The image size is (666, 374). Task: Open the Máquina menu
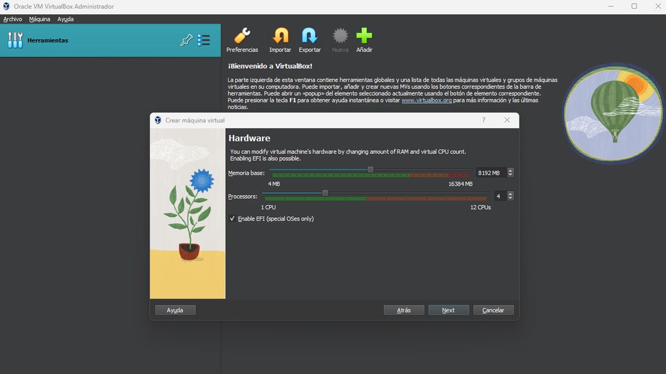tap(39, 18)
